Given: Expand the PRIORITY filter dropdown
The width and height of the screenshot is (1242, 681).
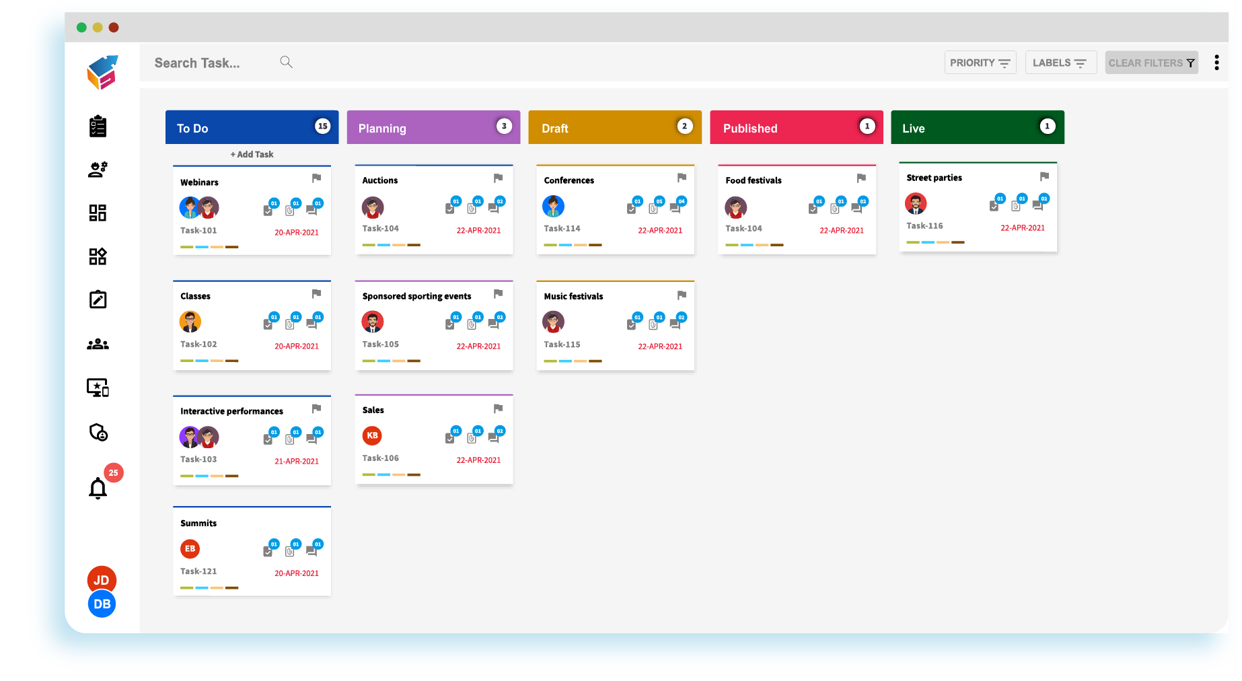Looking at the screenshot, I should (980, 63).
